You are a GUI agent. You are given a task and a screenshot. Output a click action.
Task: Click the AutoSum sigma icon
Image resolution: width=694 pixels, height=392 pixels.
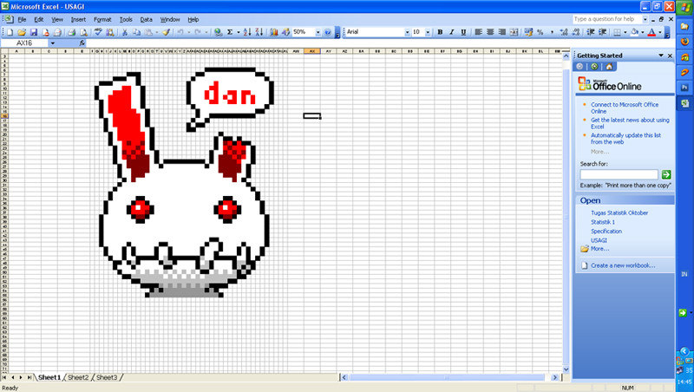(230, 32)
